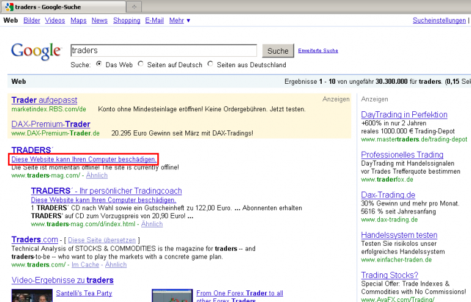The height and width of the screenshot is (302, 471).
Task: Open the E-Mail link
Action: tap(154, 20)
